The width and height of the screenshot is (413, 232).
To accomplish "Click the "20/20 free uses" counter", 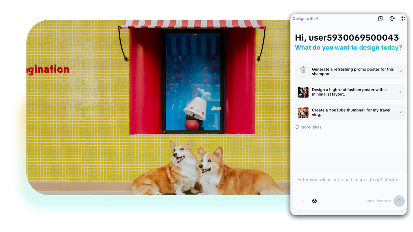I will (x=378, y=201).
